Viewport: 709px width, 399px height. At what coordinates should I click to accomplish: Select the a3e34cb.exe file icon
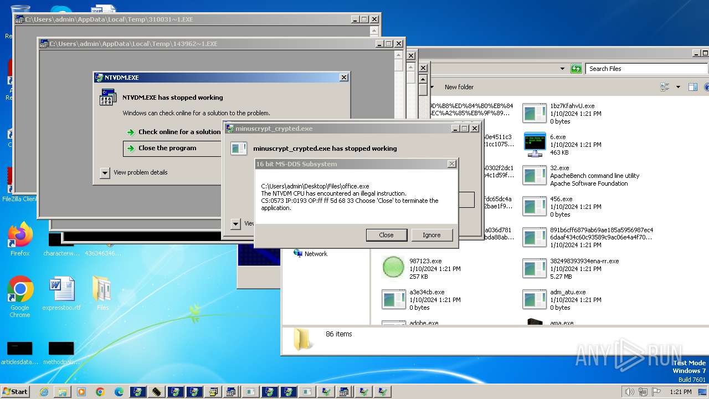coord(394,299)
